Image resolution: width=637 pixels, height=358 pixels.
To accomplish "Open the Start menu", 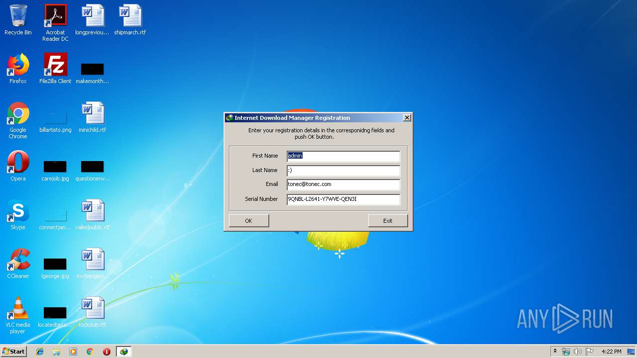I will coord(14,352).
